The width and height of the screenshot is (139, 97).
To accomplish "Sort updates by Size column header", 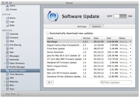I will point(112,38).
